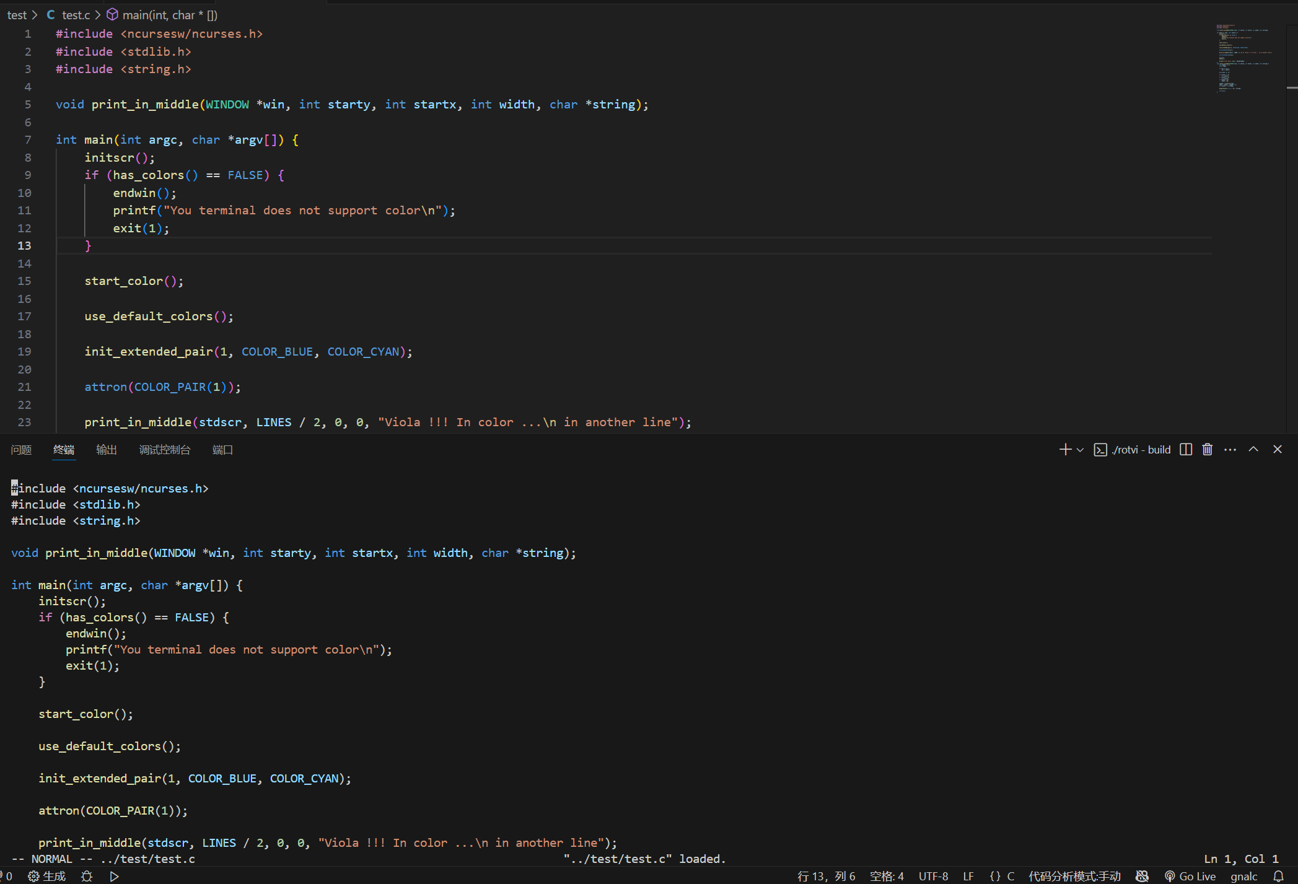
Task: Click the Copilot status icon
Action: point(1142,877)
